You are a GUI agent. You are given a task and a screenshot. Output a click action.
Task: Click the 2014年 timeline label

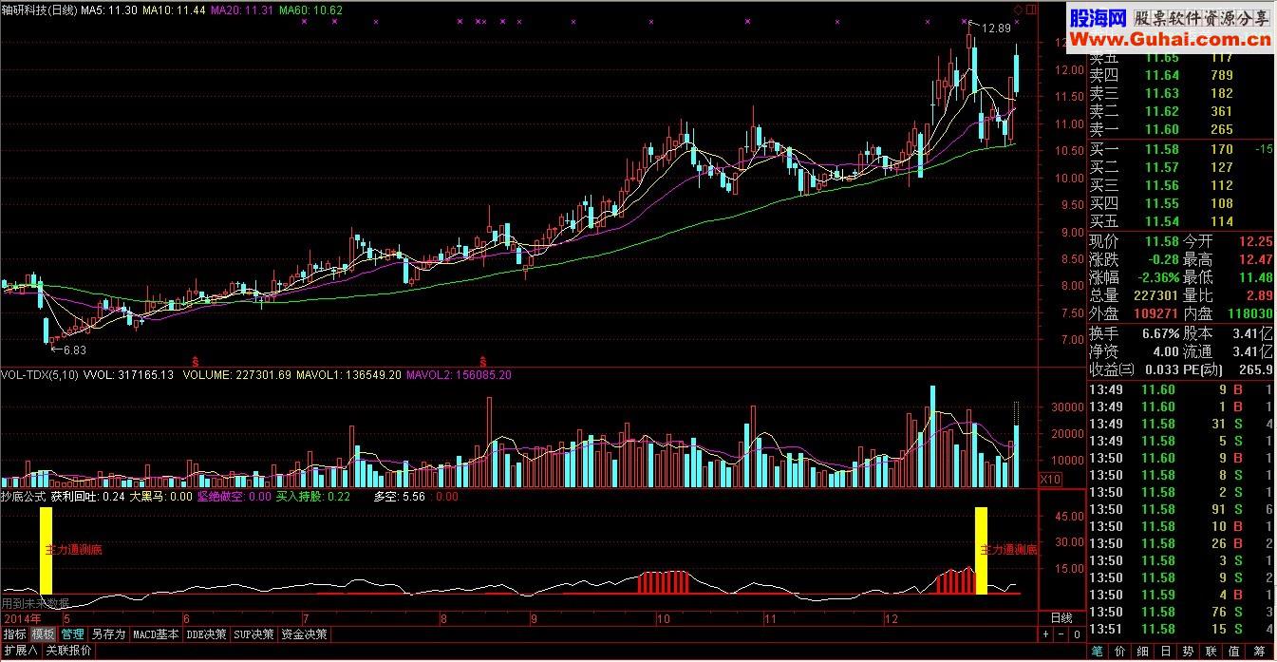click(21, 617)
